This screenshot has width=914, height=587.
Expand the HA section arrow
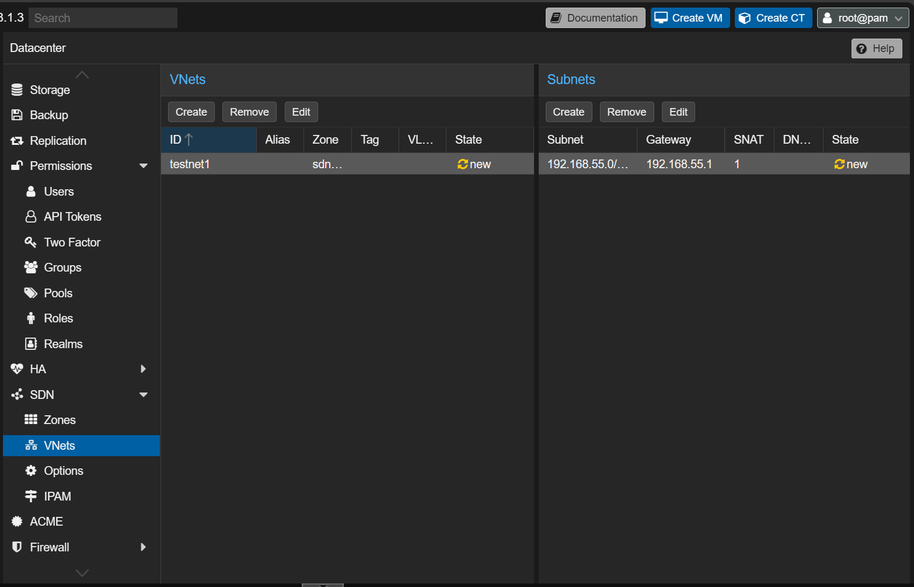coord(144,369)
